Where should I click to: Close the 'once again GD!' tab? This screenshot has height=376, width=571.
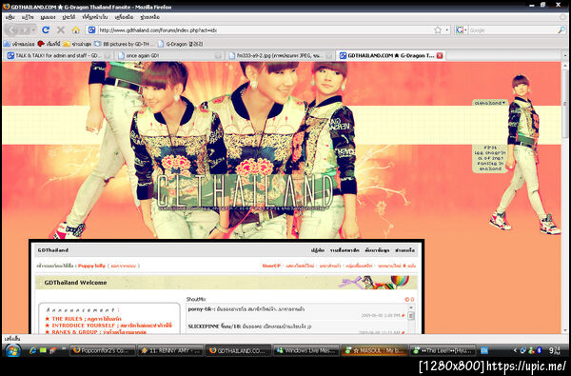click(x=218, y=56)
